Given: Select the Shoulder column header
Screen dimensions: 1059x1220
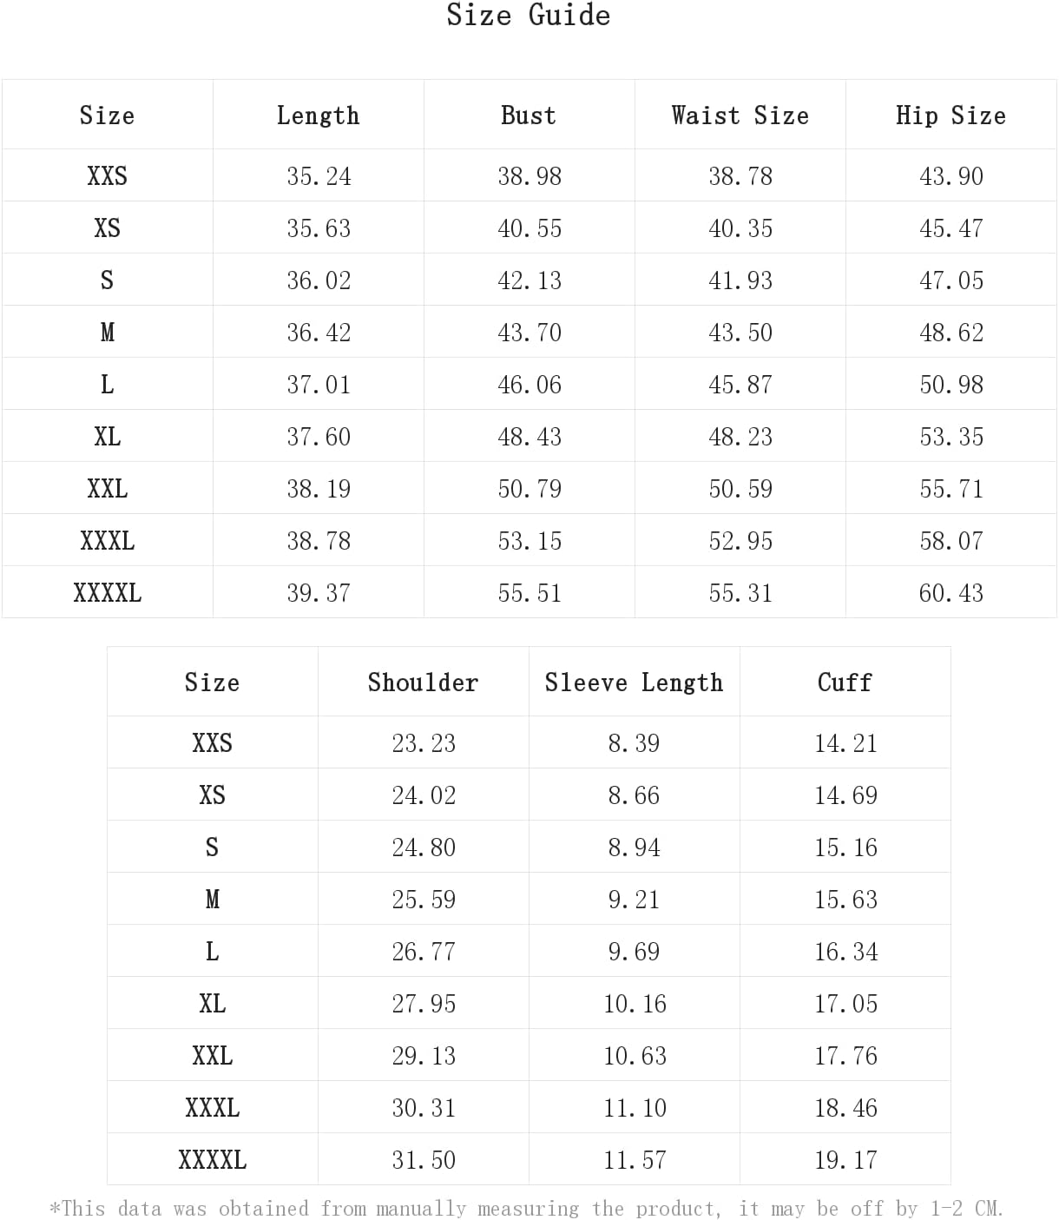Looking at the screenshot, I should tap(423, 683).
